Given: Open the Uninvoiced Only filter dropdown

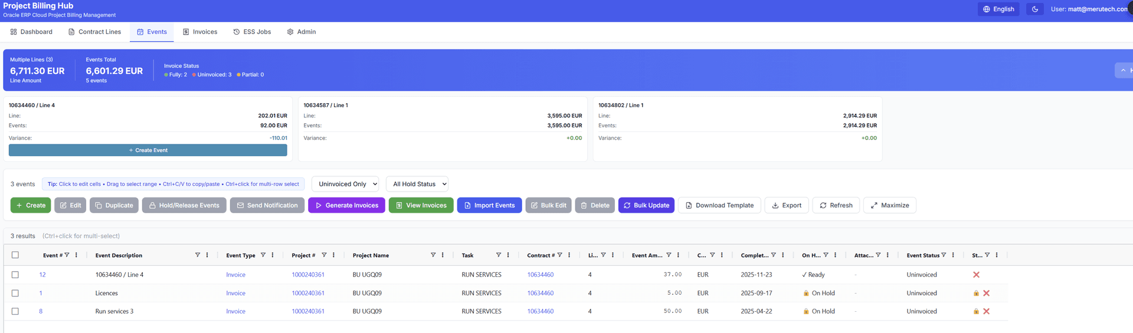Looking at the screenshot, I should click(345, 184).
